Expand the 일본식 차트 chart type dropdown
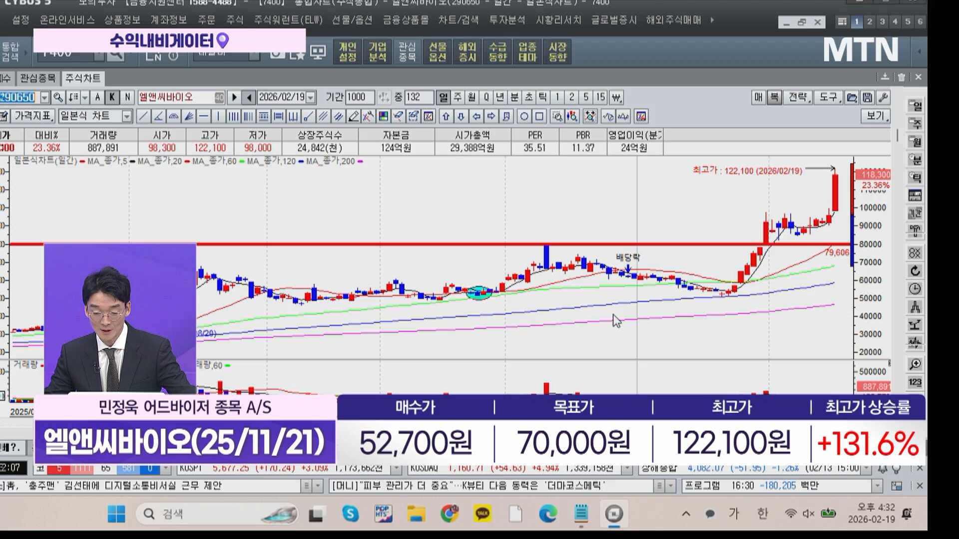959x539 pixels. pos(127,117)
